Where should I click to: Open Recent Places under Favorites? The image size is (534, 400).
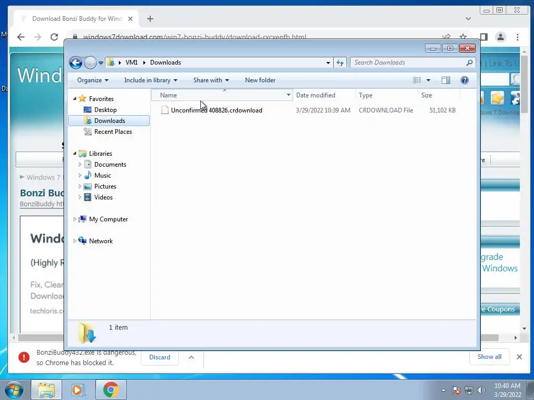pyautogui.click(x=113, y=132)
